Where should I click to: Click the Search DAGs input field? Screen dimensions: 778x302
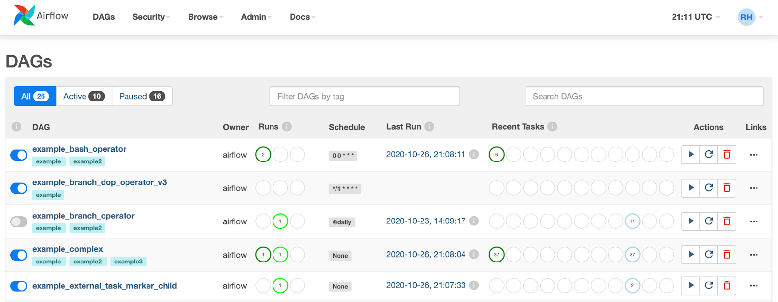pos(644,96)
